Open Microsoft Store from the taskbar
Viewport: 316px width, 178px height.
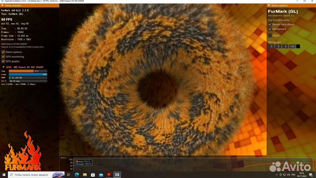(93, 175)
